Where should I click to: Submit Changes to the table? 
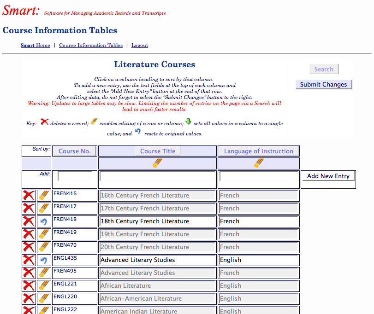[x=323, y=85]
